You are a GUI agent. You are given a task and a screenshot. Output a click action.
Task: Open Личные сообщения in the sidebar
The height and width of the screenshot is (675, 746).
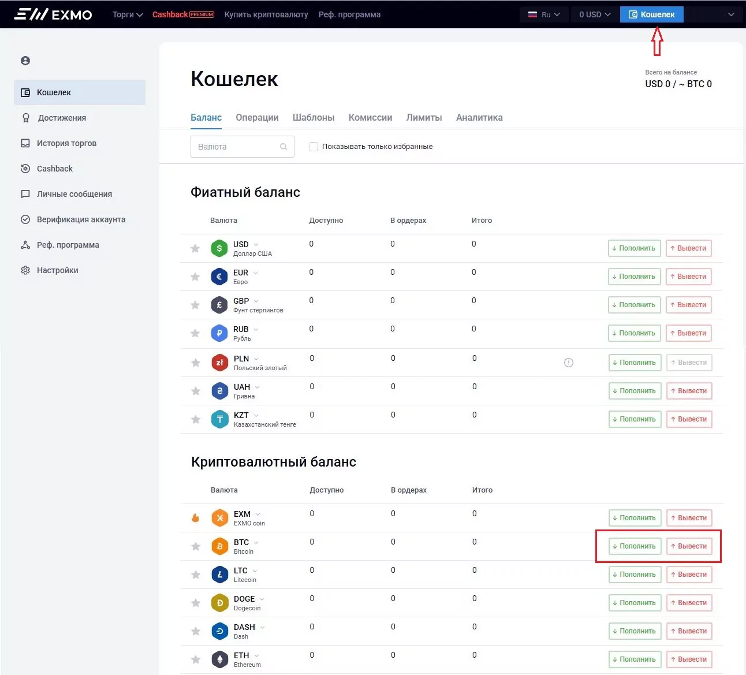(x=80, y=194)
